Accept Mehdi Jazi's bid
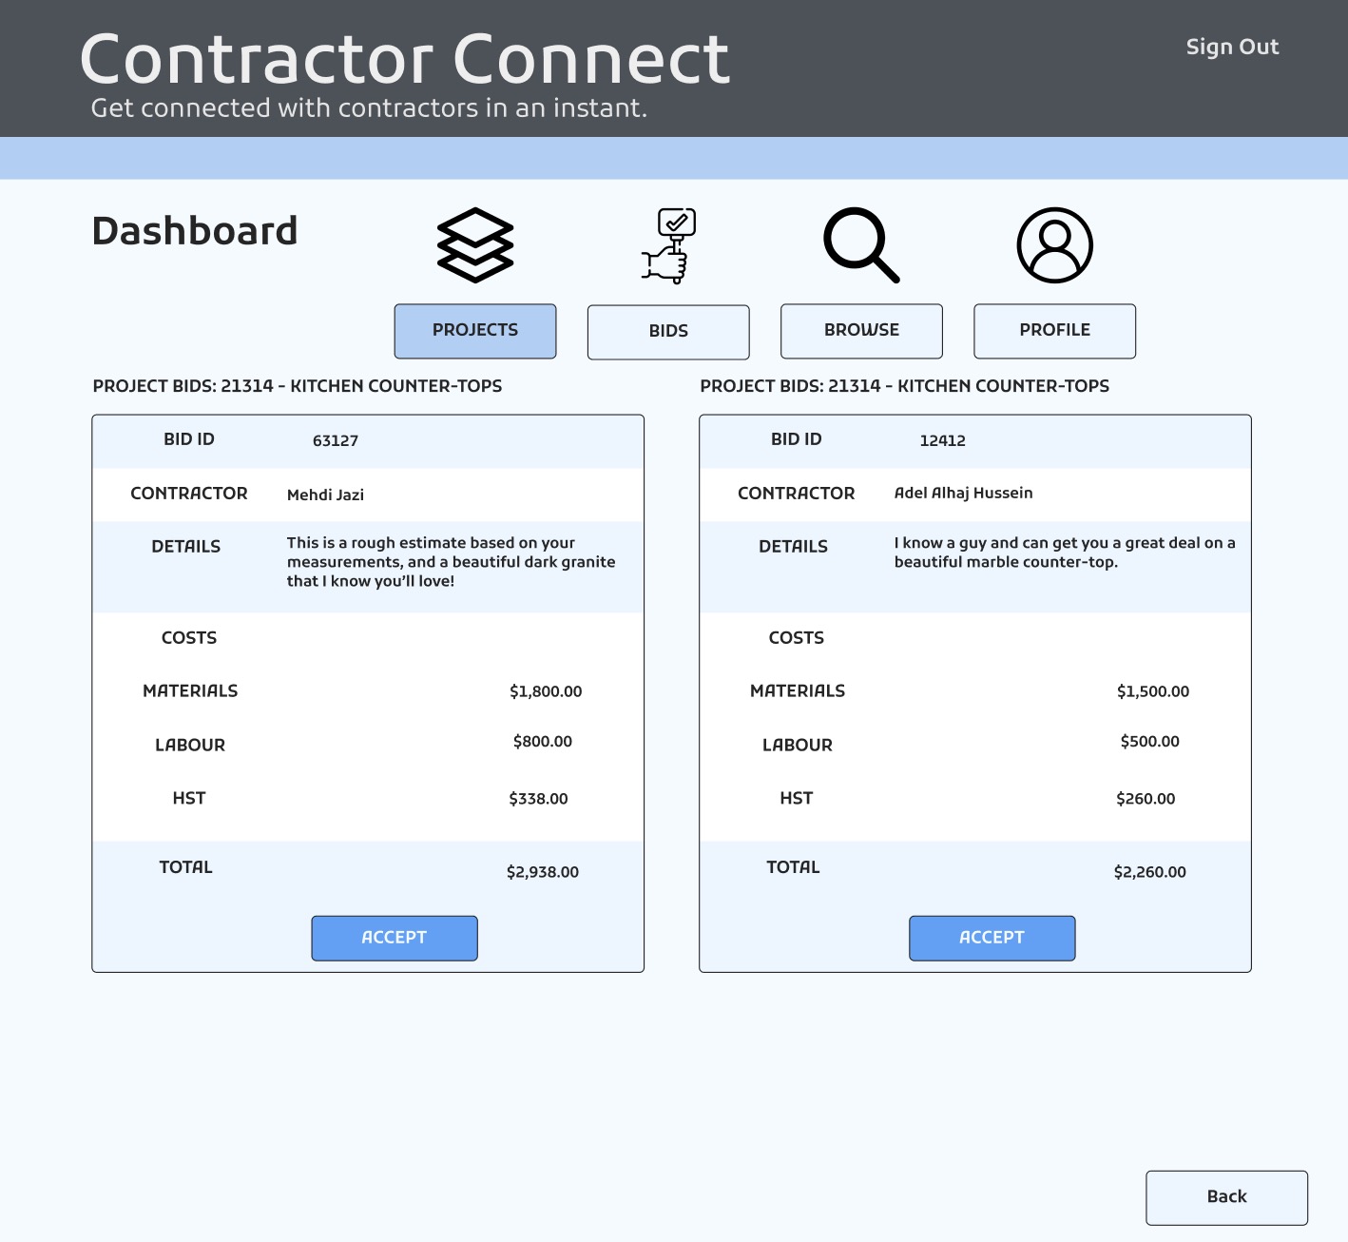 (x=395, y=938)
